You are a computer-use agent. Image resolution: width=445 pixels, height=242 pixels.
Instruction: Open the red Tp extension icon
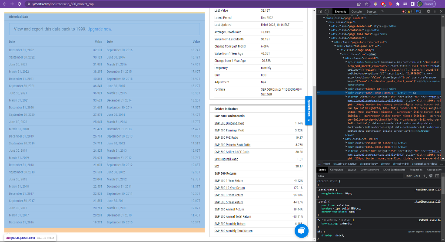tap(391, 4)
